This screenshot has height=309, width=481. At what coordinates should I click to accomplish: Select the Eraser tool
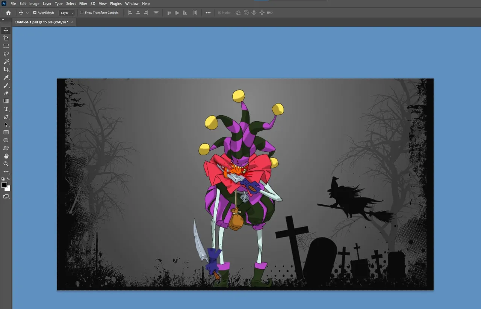[6, 93]
